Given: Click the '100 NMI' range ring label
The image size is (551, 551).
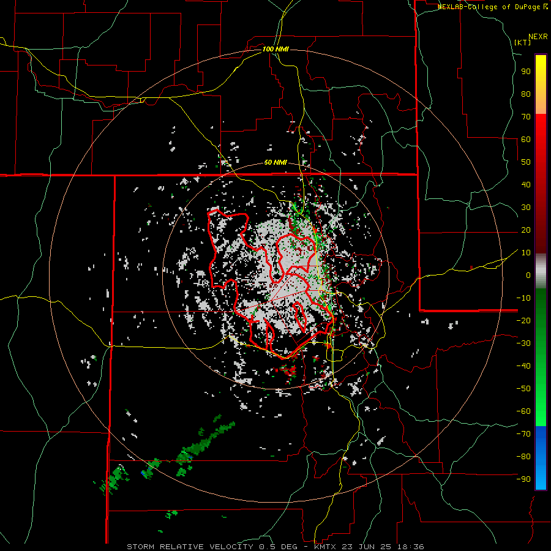Looking at the screenshot, I should pos(275,49).
